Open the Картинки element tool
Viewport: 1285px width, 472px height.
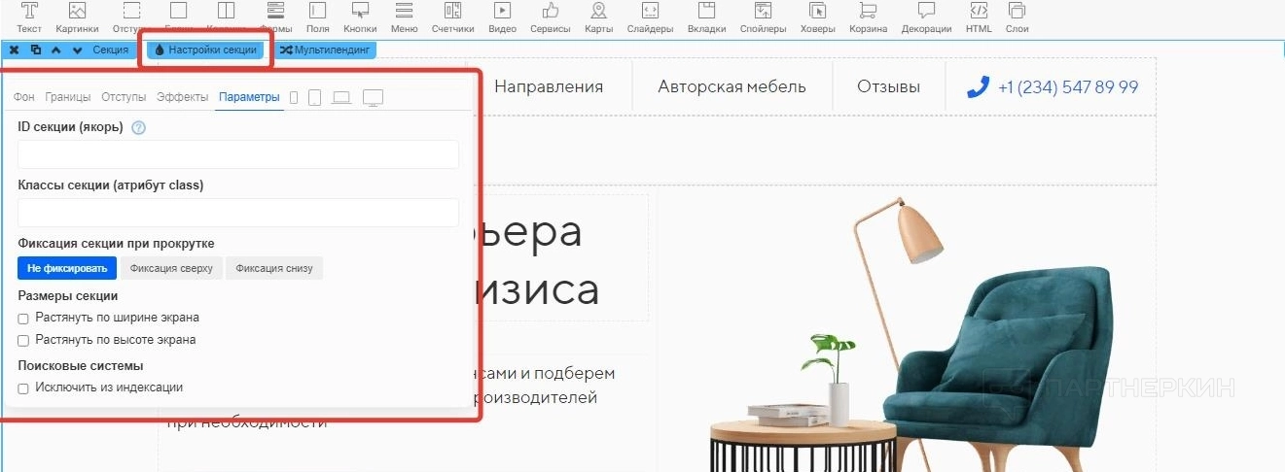(77, 17)
